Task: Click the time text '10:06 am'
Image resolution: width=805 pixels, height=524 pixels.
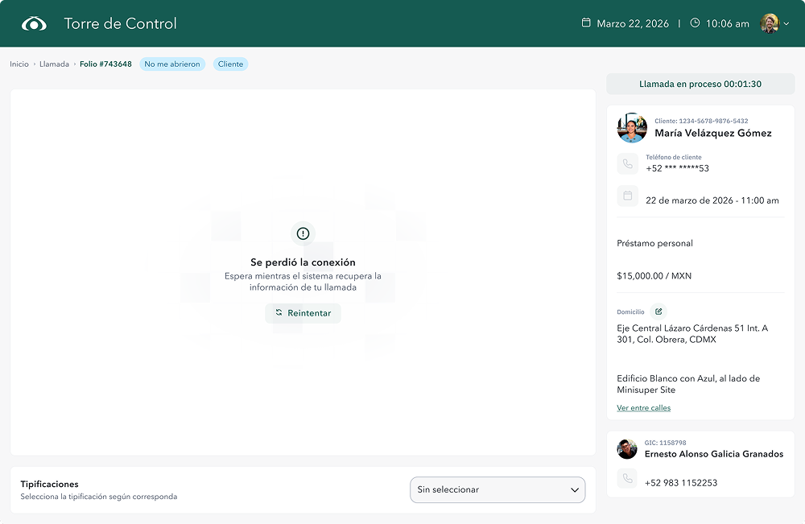Action: (x=728, y=23)
